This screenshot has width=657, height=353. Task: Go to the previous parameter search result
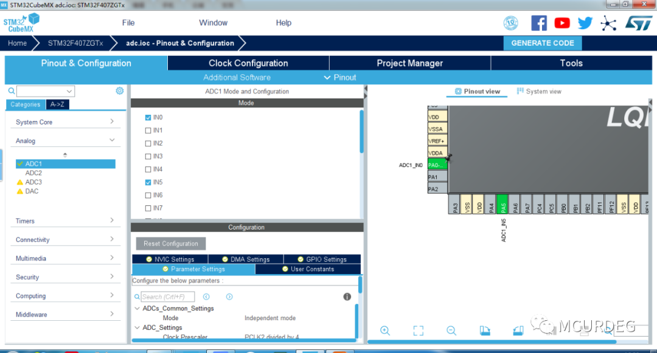click(x=206, y=296)
